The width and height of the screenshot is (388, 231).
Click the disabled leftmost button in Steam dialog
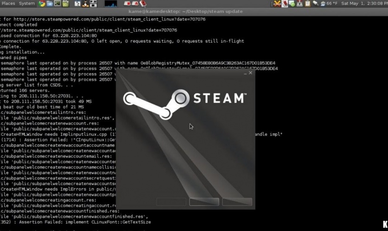click(171, 202)
